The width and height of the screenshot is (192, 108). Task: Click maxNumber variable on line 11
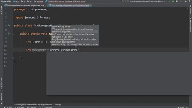pyautogui.click(x=39, y=50)
